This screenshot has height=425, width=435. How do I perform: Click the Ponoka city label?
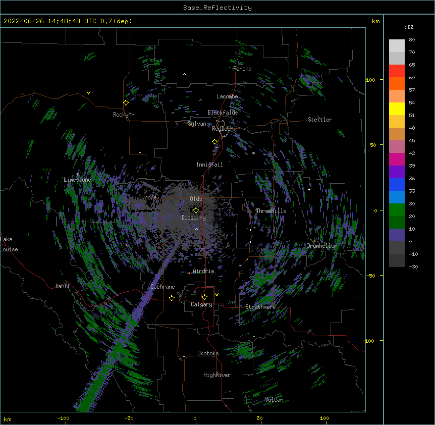[242, 69]
